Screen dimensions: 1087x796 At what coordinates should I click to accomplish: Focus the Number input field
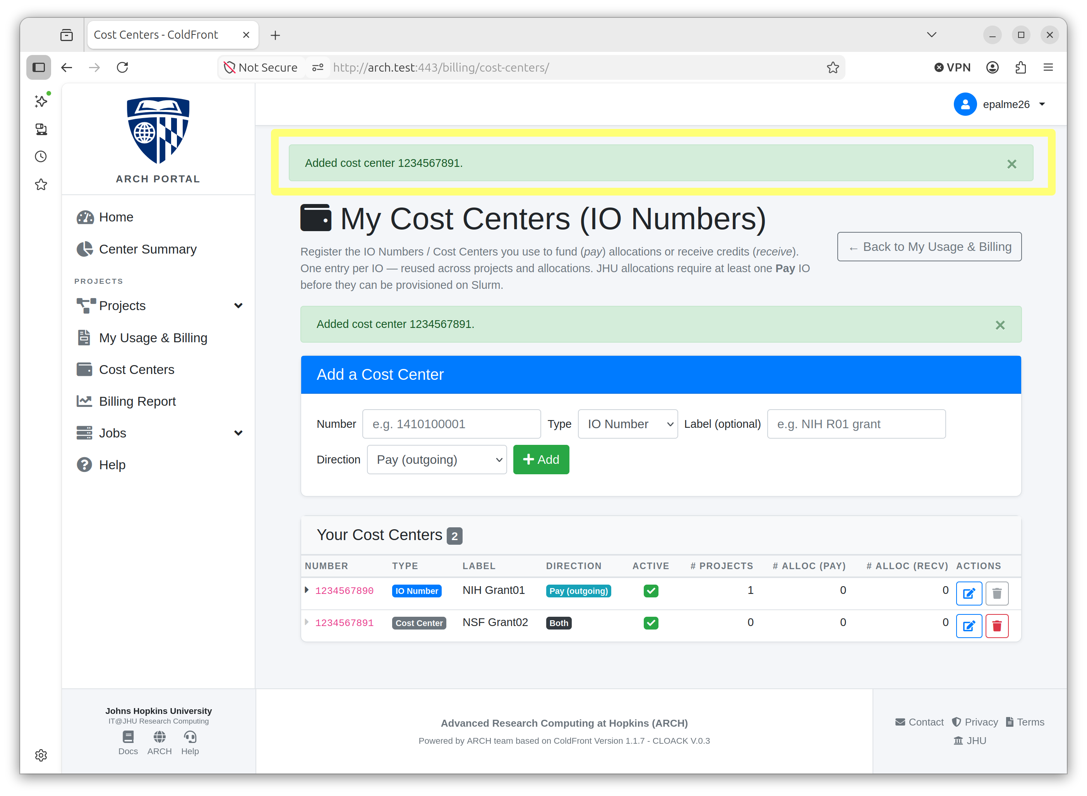pos(451,424)
